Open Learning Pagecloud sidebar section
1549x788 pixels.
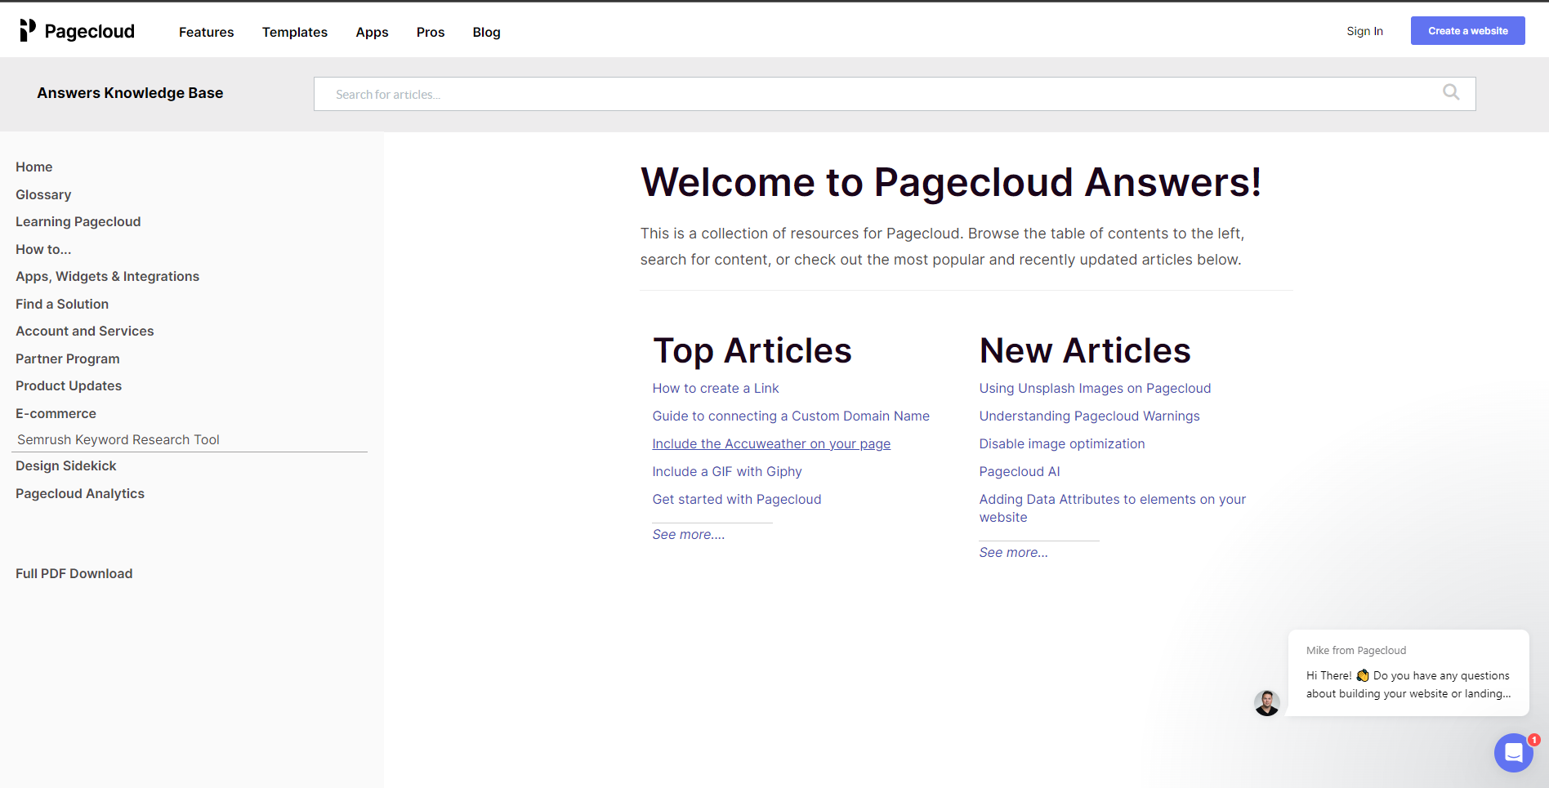tap(78, 221)
